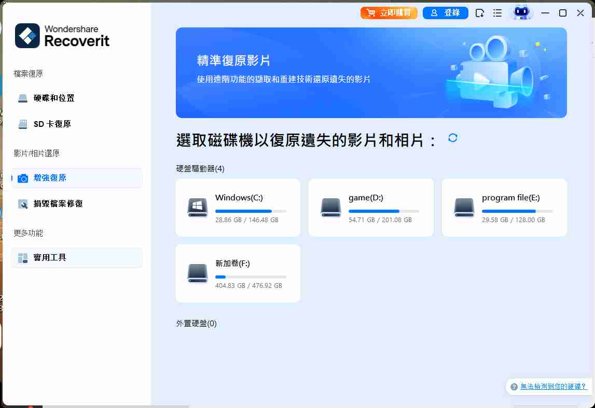
Task: Select 增強復原 sidebar item
Action: pos(50,178)
